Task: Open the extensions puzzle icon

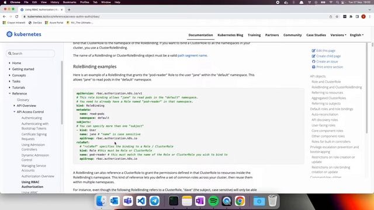Action: point(351,16)
